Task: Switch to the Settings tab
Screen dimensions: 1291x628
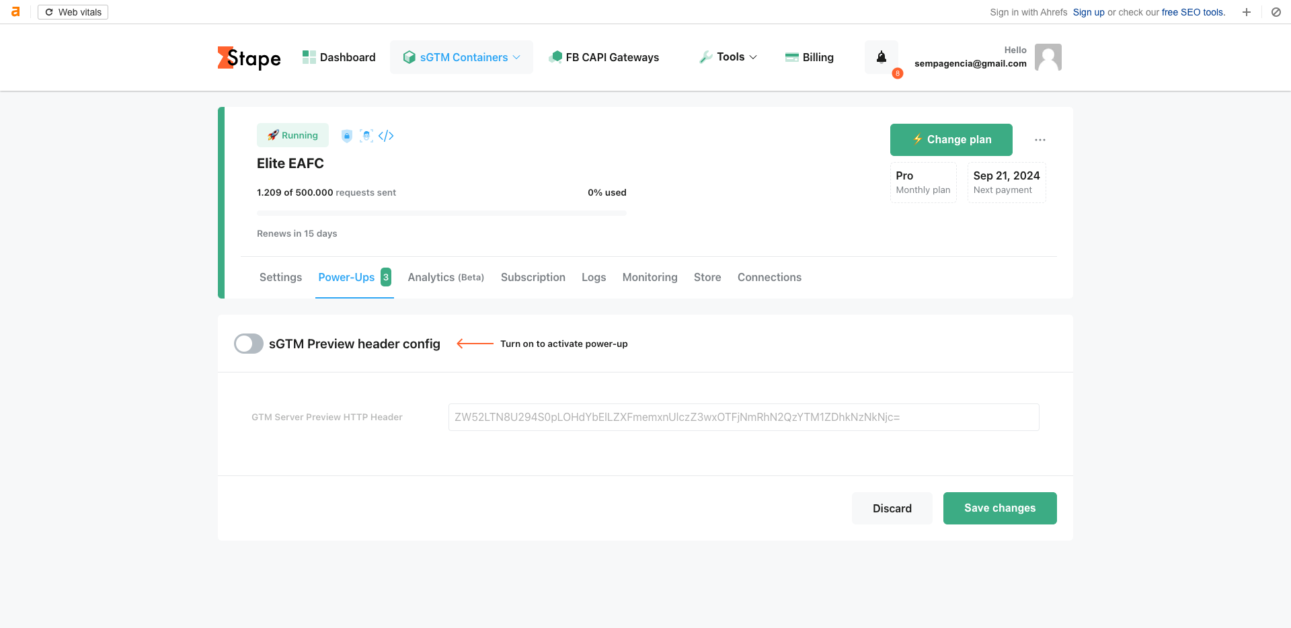Action: point(280,277)
